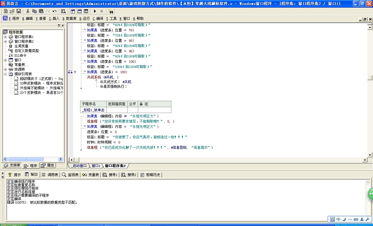Select 超级模块 in module reference list

(x=41, y=79)
